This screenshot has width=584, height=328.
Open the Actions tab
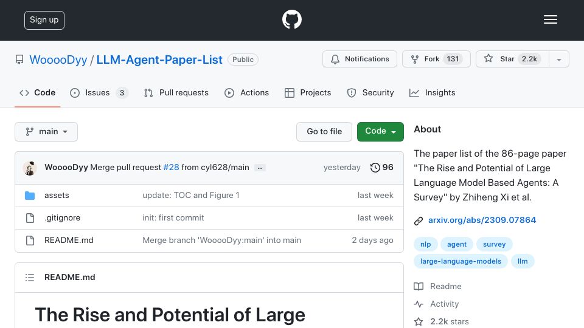point(246,92)
